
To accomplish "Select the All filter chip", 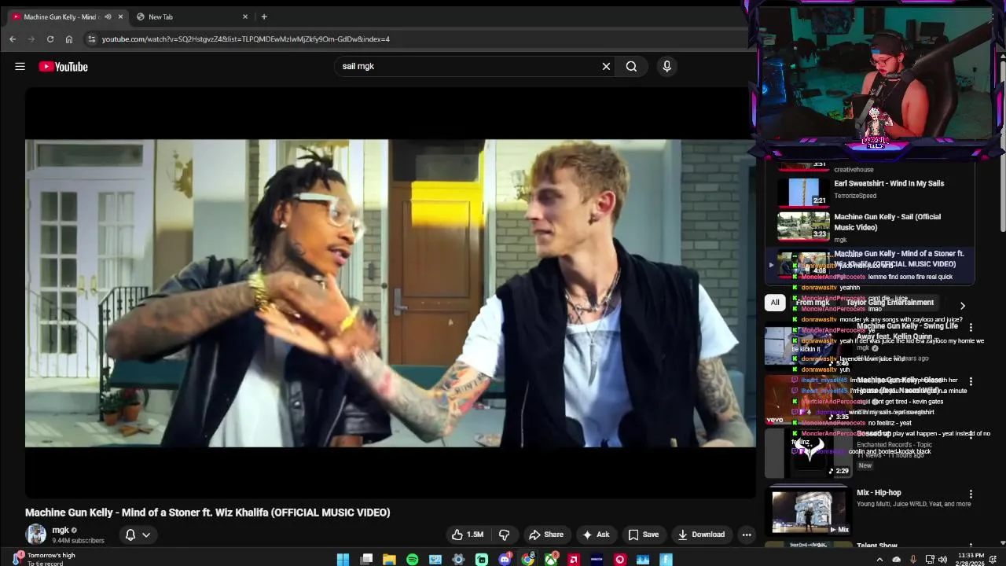I will click(x=775, y=303).
